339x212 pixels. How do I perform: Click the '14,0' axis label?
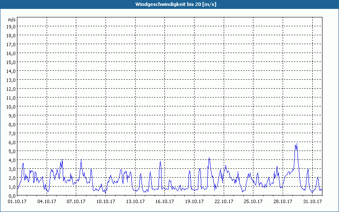click(x=11, y=71)
